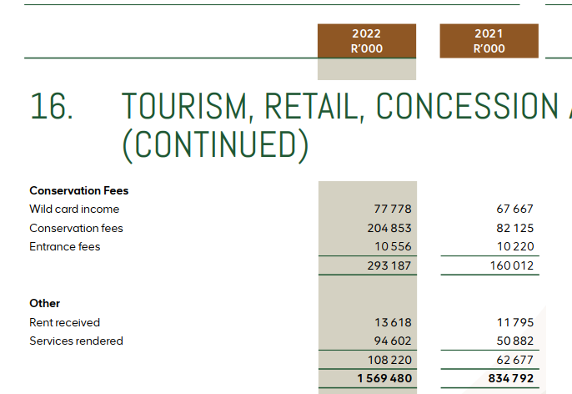Click the 2022 Wild card income value 77 778
Image resolution: width=572 pixels, height=394 pixels.
[x=394, y=209]
